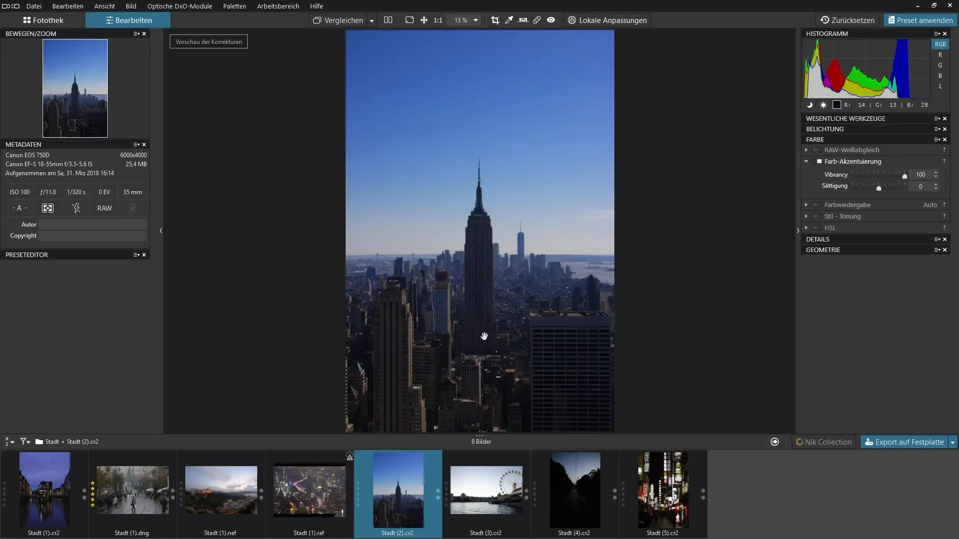959x539 pixels.
Task: Open Export auf Festplatte dropdown arrow
Action: tap(953, 442)
